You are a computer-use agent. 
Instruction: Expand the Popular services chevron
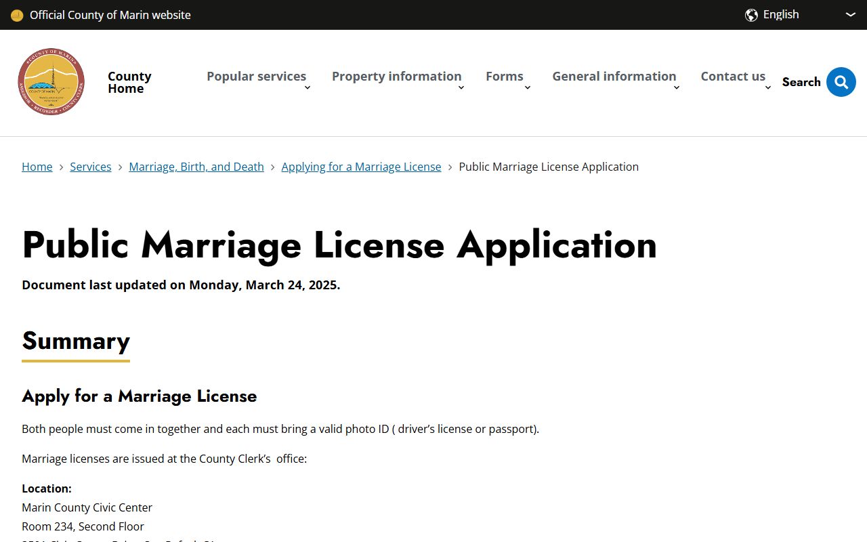(307, 87)
